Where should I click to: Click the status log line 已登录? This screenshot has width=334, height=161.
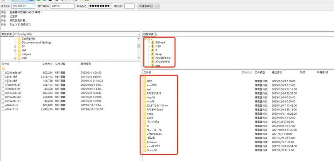click(x=14, y=16)
